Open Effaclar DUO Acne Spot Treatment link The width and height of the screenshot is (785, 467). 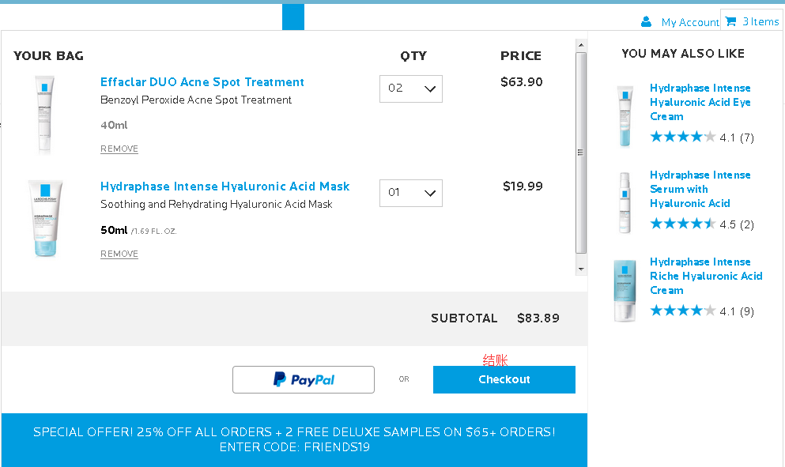coord(202,82)
